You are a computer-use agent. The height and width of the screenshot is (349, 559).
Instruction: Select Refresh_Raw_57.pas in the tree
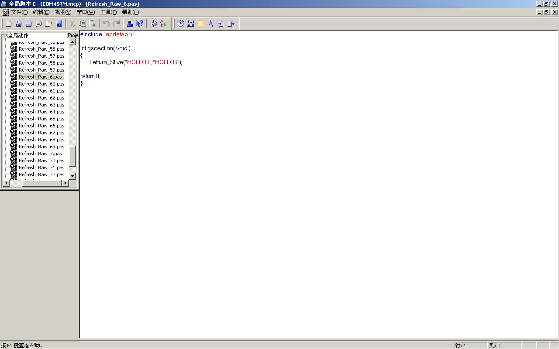click(41, 56)
